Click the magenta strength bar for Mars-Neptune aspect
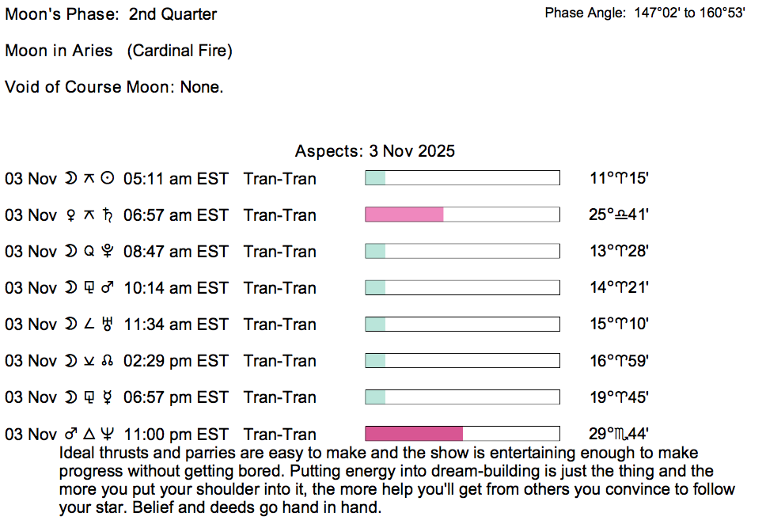Image resolution: width=766 pixels, height=524 pixels. click(413, 434)
